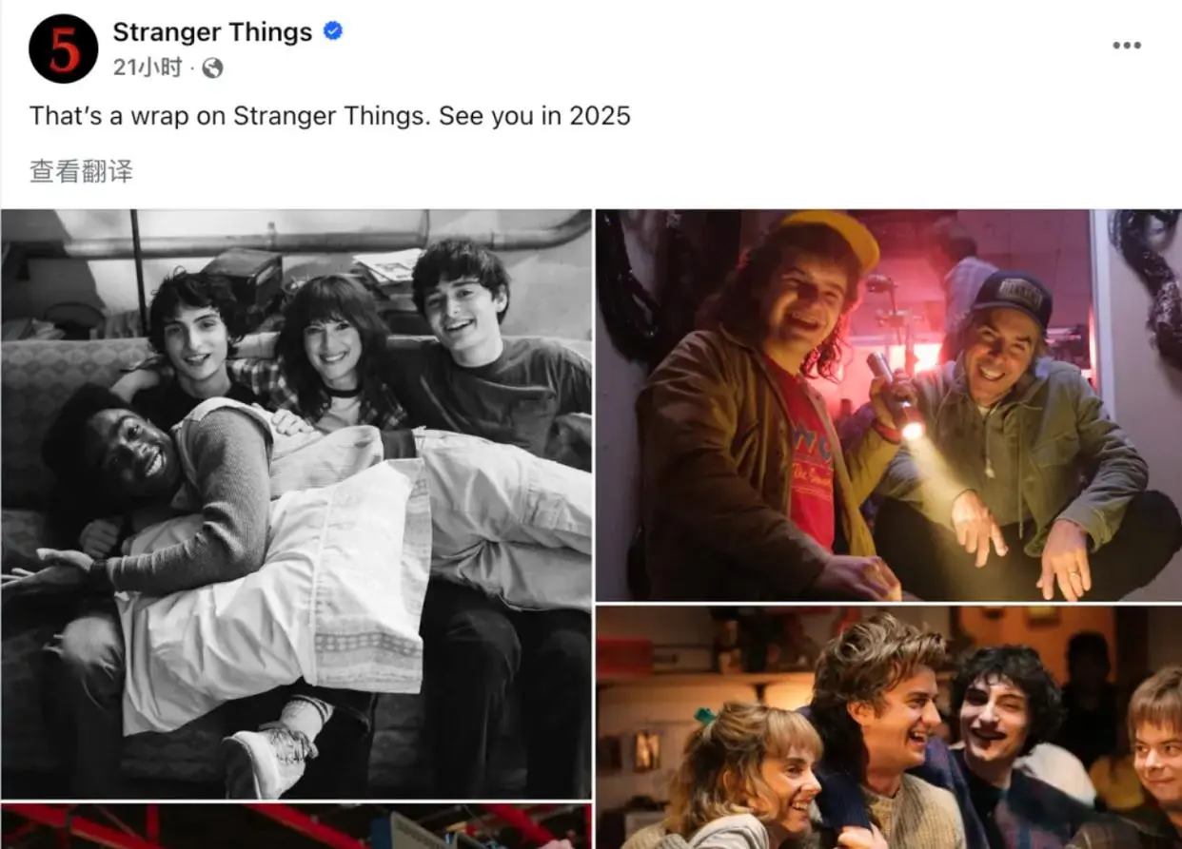Click the green hair tie in bottom-right photo
The height and width of the screenshot is (849, 1182).
704,715
